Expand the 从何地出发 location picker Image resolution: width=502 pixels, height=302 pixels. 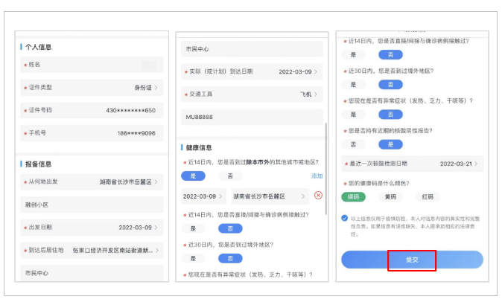[x=93, y=181]
